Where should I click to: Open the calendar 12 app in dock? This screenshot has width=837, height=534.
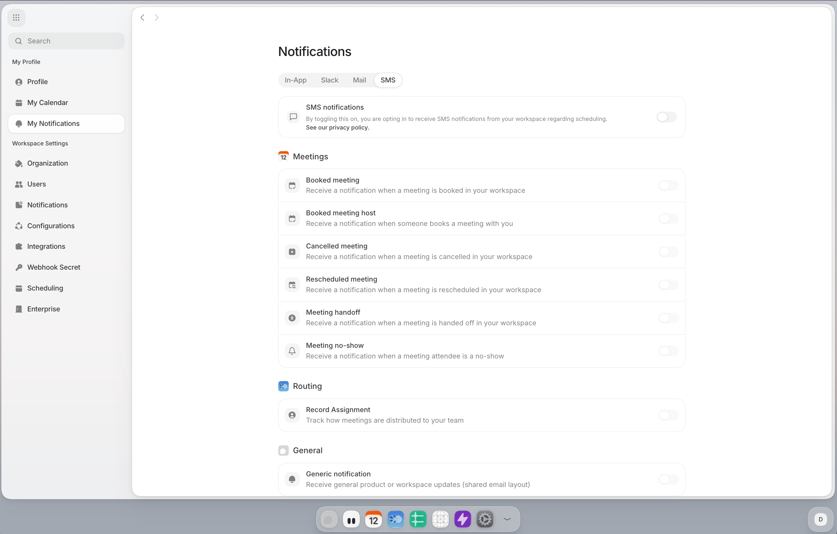pyautogui.click(x=373, y=519)
